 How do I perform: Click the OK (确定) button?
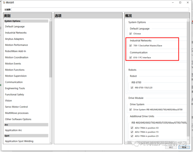[171, 147]
